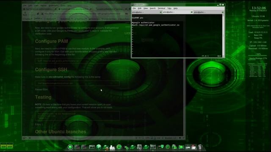This screenshot has height=152, width=271.
Task: Click the code box under the Testing note
Action: pos(77,116)
